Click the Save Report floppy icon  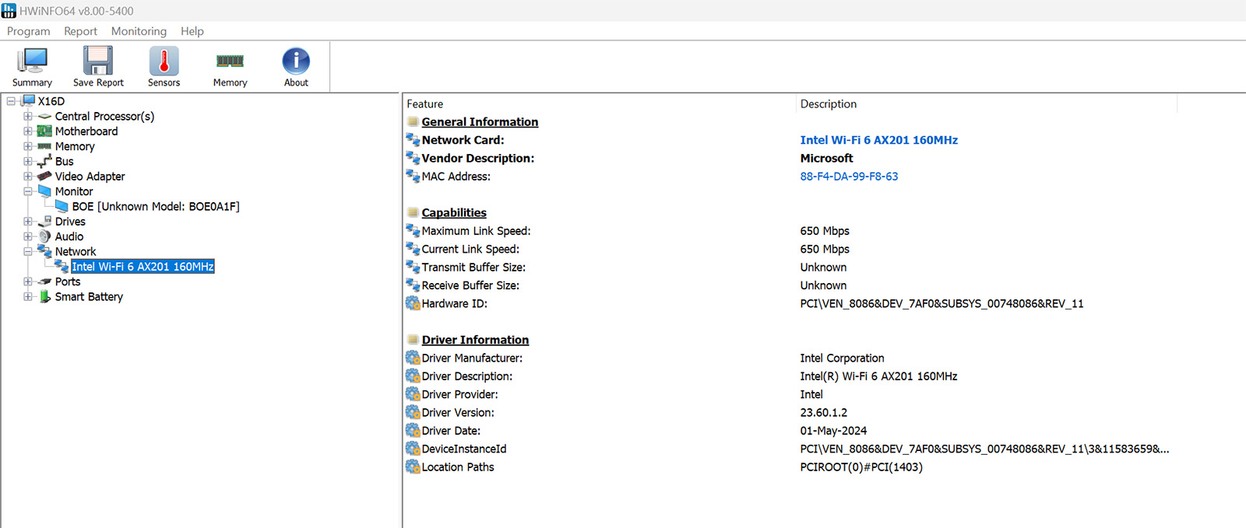coord(98,61)
